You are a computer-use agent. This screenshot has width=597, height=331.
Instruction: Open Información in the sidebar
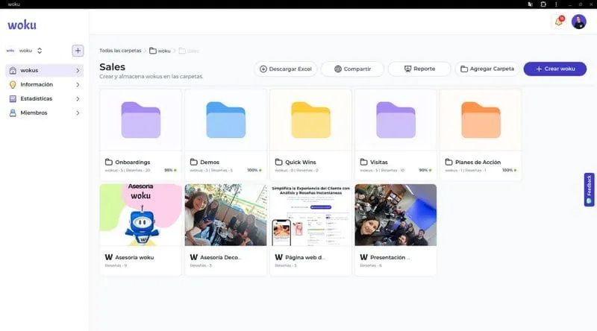[45, 84]
